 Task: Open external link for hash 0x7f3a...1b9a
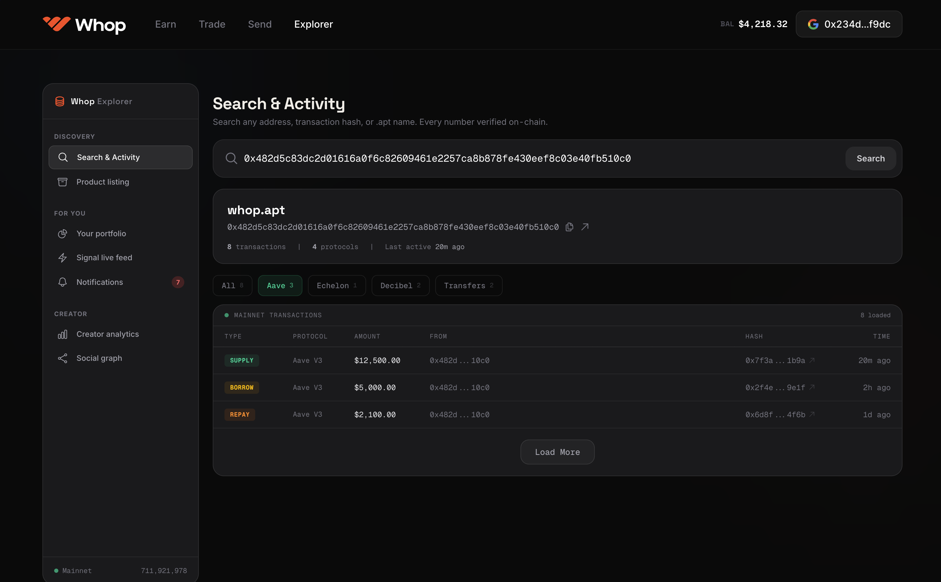click(812, 360)
